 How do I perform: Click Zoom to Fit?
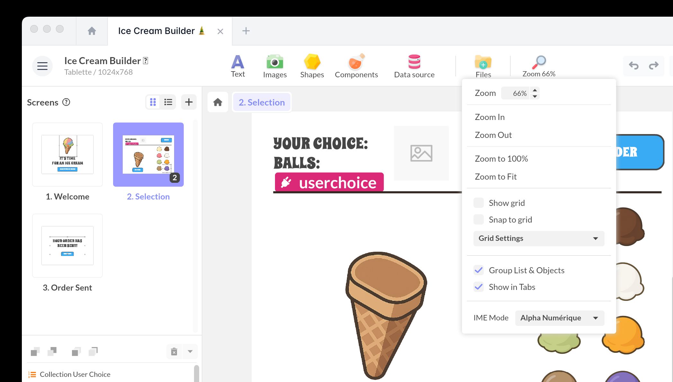pos(496,176)
